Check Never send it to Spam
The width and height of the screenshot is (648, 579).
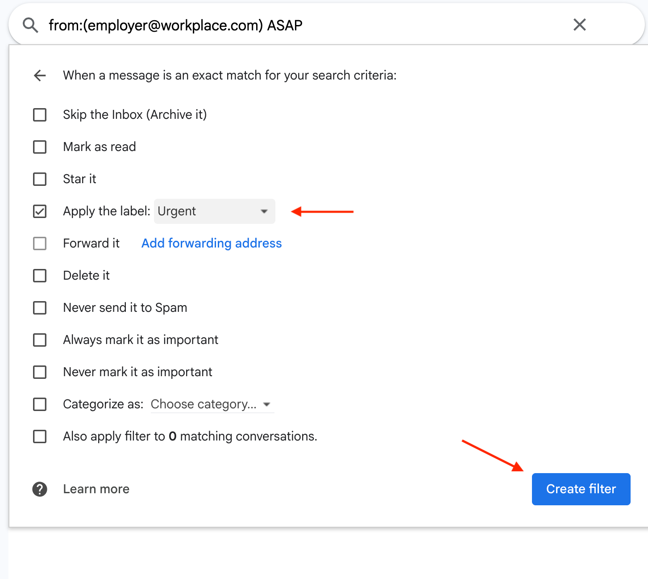coord(40,308)
